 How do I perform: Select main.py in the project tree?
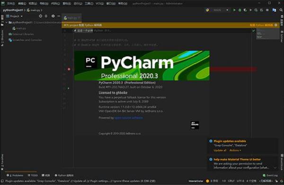pos(19,28)
